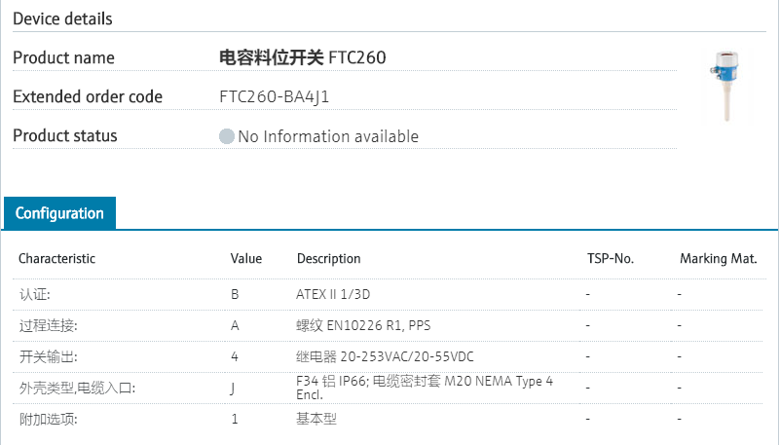780x445 pixels.
Task: Click the 继电器 20-253VAC/20-55VDC description
Action: pyautogui.click(x=385, y=356)
